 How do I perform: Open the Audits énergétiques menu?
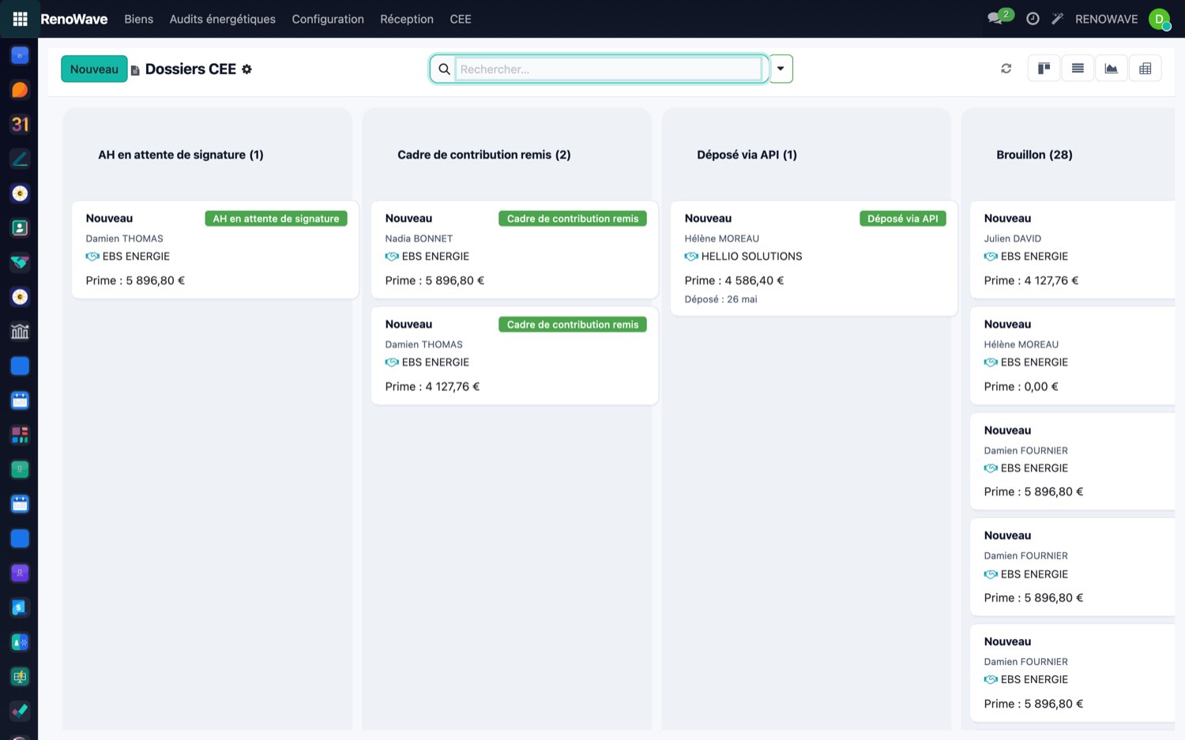point(223,19)
